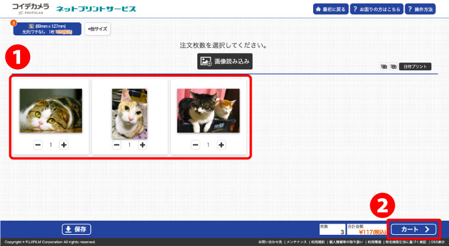
Task: Select the L size print tab
Action: coord(47,29)
